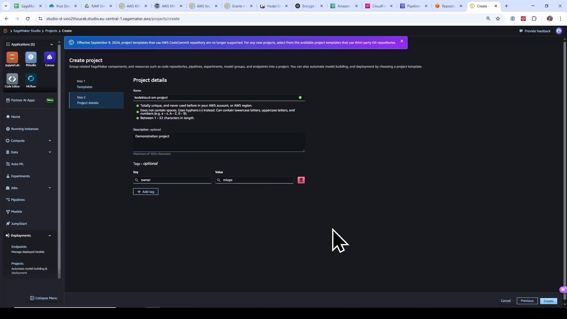This screenshot has height=319, width=567.
Task: Click Collapse Menu button
Action: (44, 298)
